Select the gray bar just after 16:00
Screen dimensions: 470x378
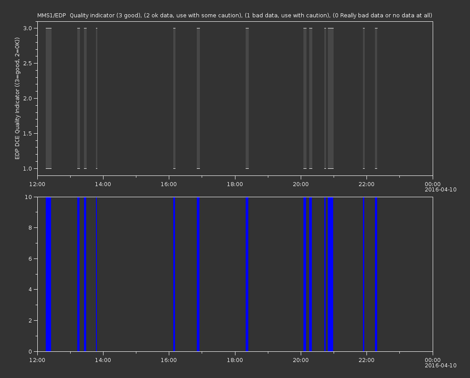coord(175,98)
